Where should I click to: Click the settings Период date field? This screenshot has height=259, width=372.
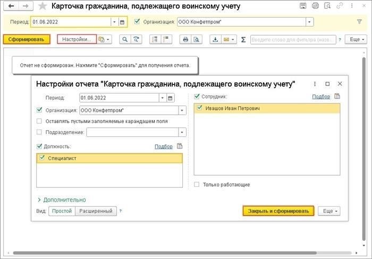119,98
